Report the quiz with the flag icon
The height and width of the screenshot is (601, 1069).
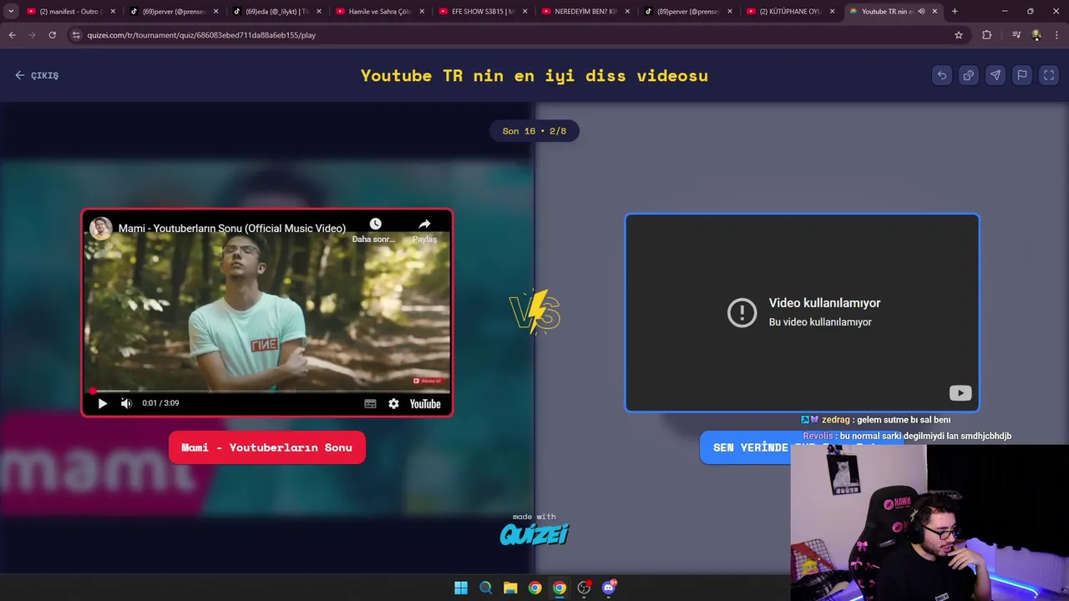tap(1022, 75)
